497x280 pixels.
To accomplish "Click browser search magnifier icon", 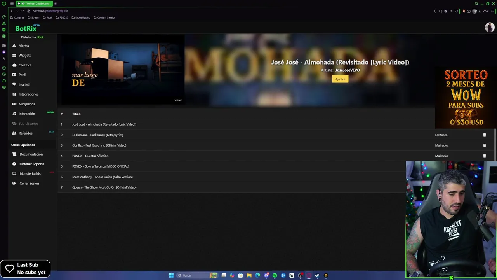I will pyautogui.click(x=476, y=3).
